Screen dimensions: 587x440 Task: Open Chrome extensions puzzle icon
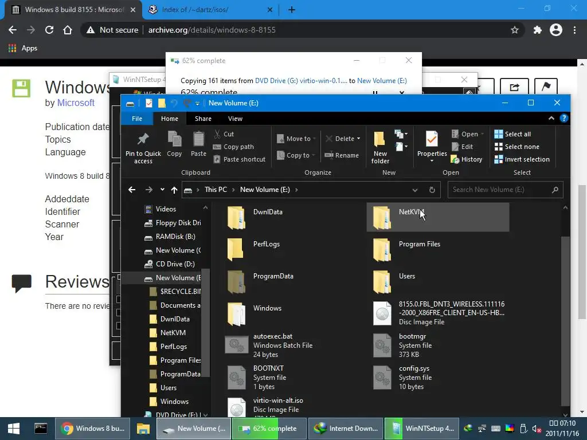click(x=538, y=30)
